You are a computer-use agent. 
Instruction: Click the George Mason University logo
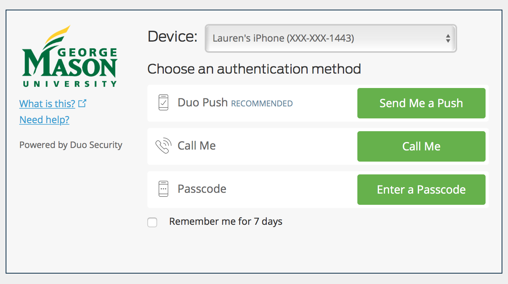pyautogui.click(x=69, y=55)
